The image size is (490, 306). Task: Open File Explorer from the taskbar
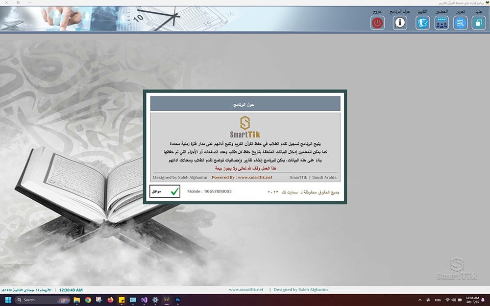tap(77, 300)
